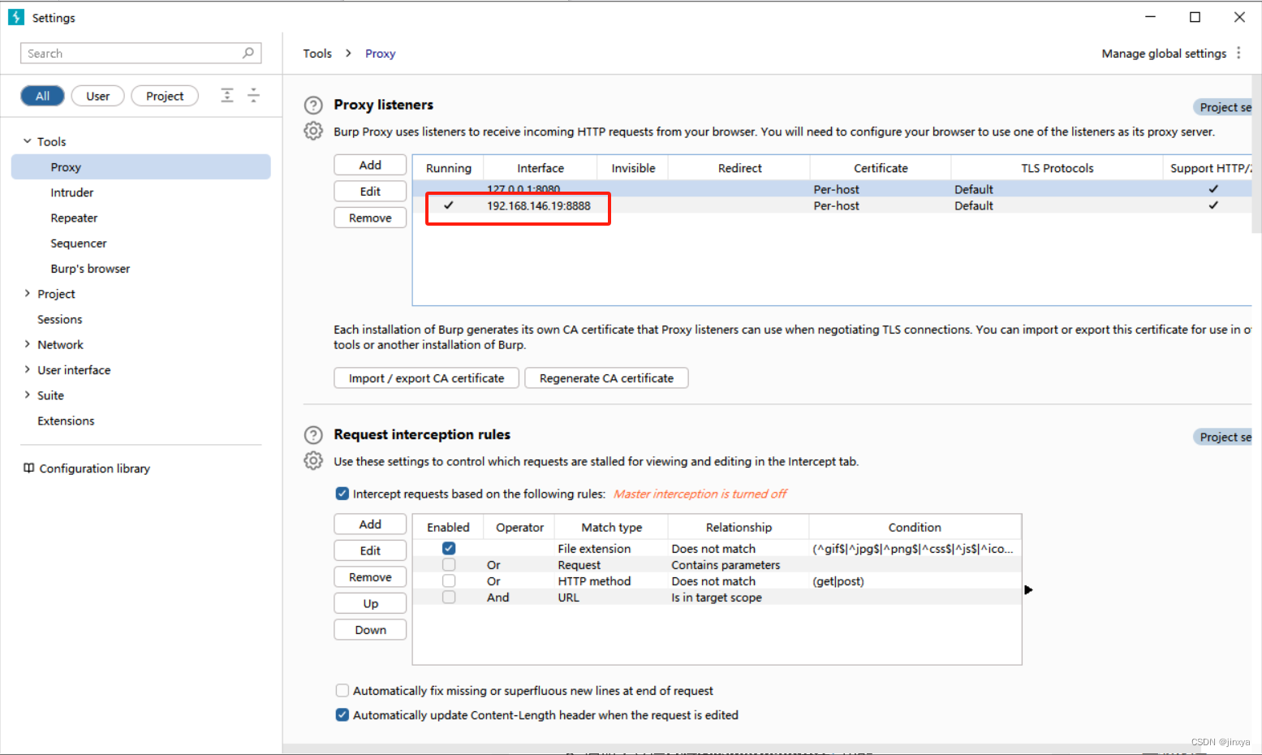Click Regenerate CA certificate
Screen dimensions: 1262x755
click(606, 378)
